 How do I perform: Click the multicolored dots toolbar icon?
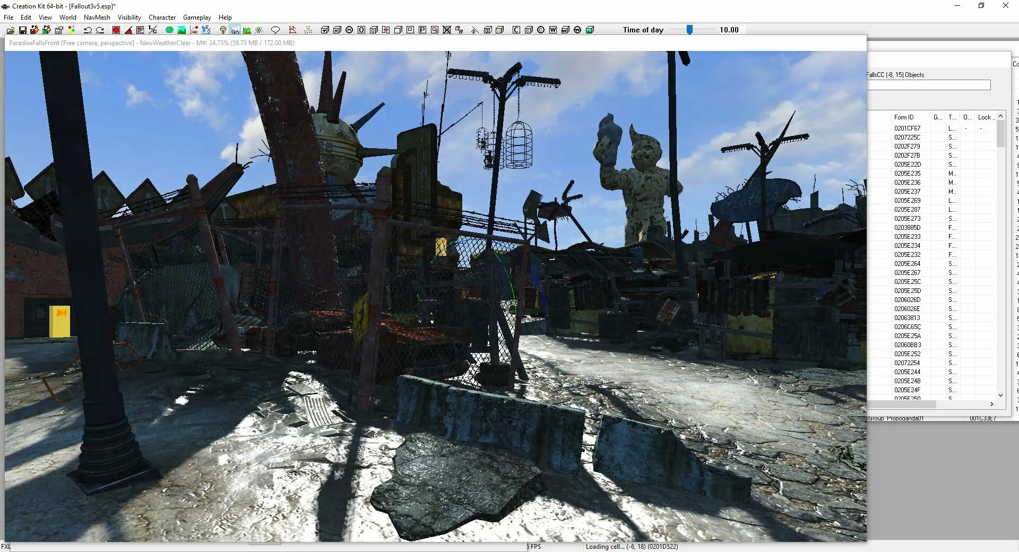pyautogui.click(x=71, y=30)
